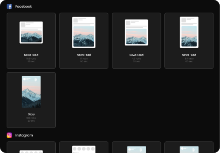Click "News Feed" title above 4:3 ratio
Viewport: 220px width, 153px height.
click(x=136, y=55)
